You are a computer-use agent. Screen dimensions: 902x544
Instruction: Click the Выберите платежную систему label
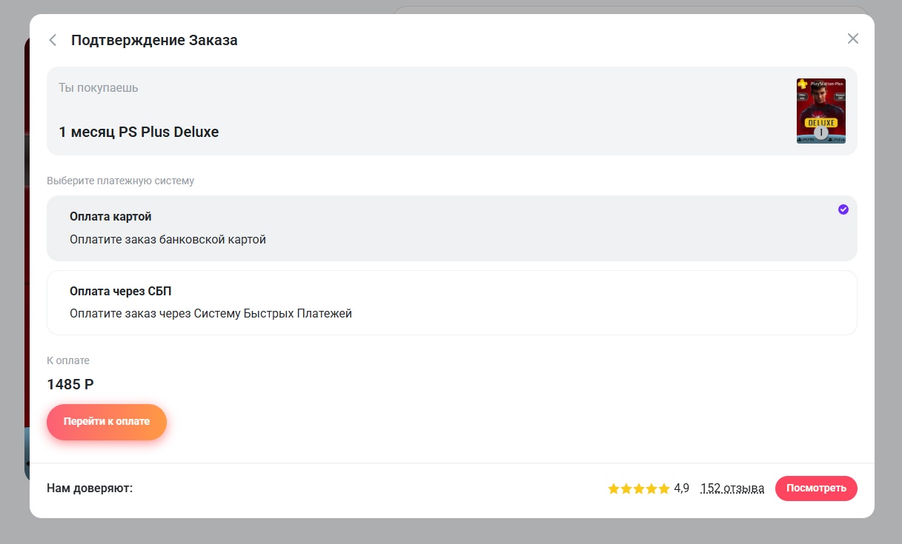[120, 181]
